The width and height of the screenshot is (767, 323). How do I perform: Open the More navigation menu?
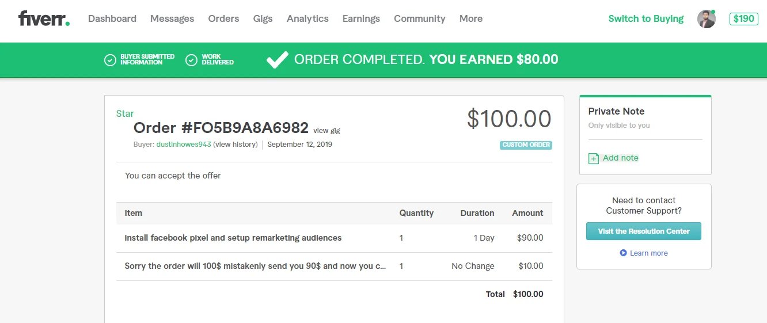click(470, 18)
